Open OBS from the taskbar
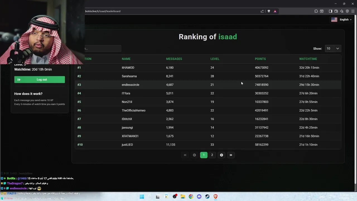This screenshot has width=357, height=201. [175, 197]
